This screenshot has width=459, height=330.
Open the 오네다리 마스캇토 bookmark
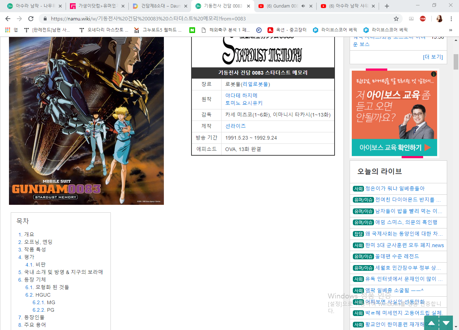pos(104,30)
